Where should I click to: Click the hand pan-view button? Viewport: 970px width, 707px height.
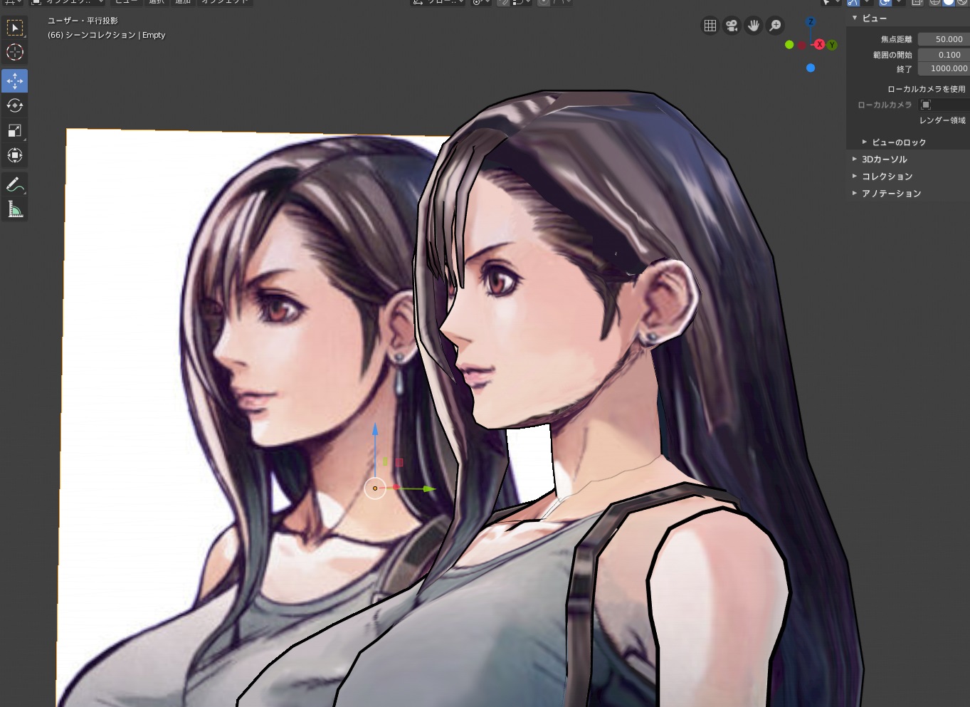coord(754,26)
